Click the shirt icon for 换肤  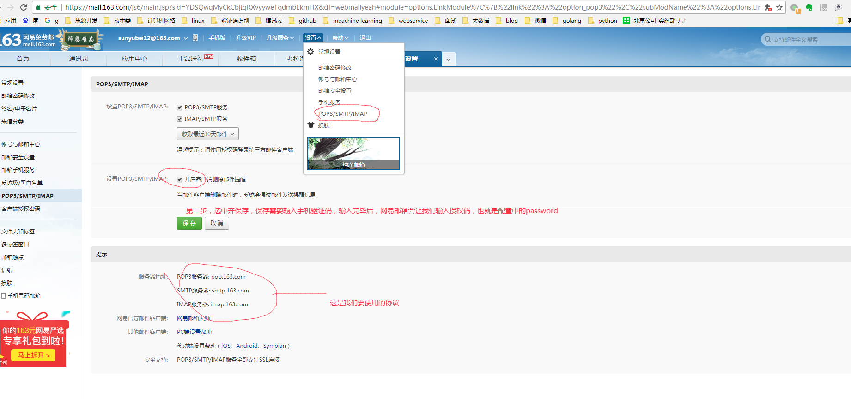click(x=311, y=125)
